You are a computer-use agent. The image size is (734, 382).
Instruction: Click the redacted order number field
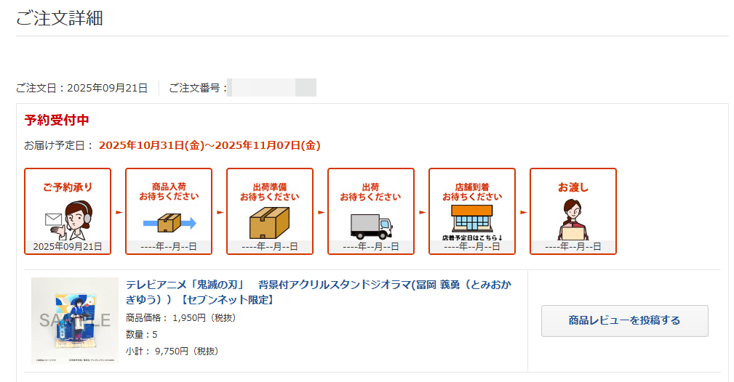pos(272,88)
